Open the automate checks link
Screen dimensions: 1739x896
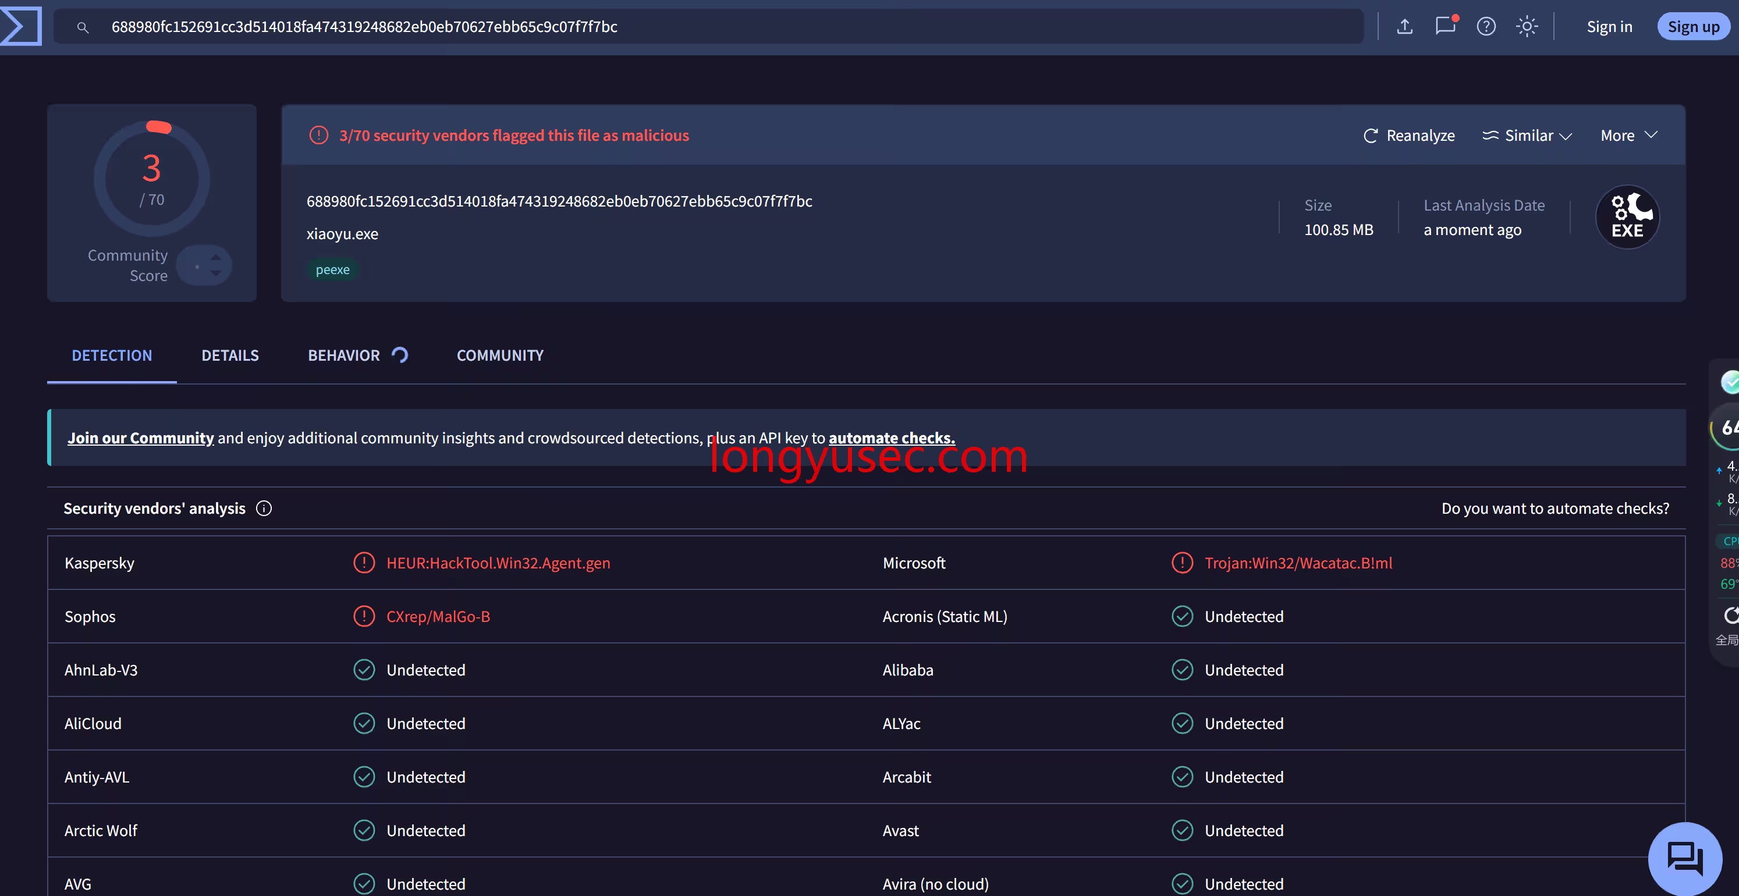pyautogui.click(x=892, y=438)
